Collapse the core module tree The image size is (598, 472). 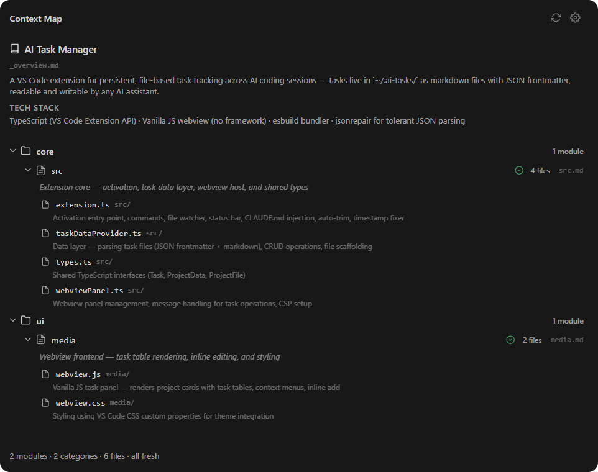pyautogui.click(x=12, y=151)
